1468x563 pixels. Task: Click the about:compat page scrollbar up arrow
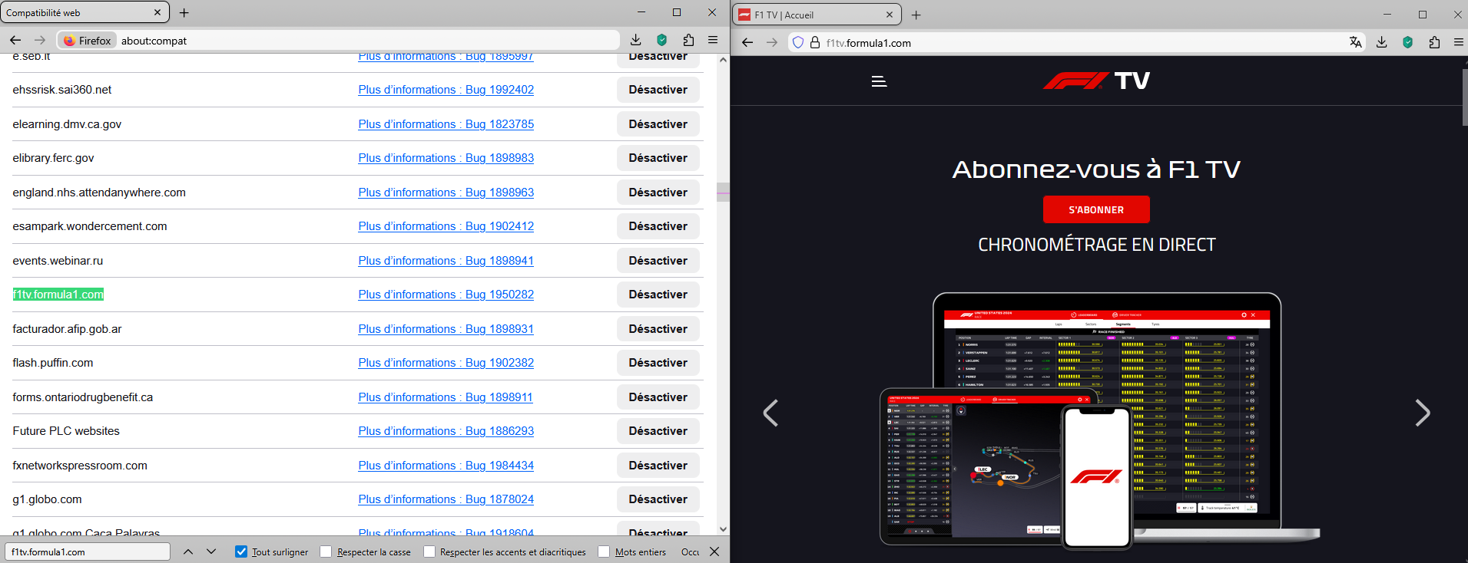723,60
